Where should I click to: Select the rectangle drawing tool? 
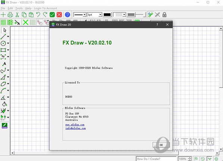click(3, 50)
